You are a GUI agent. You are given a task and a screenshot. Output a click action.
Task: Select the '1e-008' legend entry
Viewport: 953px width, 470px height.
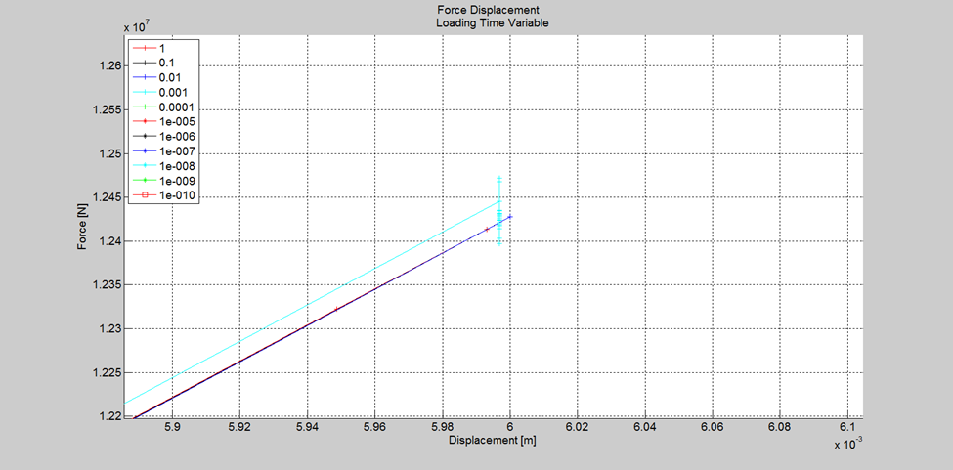click(176, 165)
